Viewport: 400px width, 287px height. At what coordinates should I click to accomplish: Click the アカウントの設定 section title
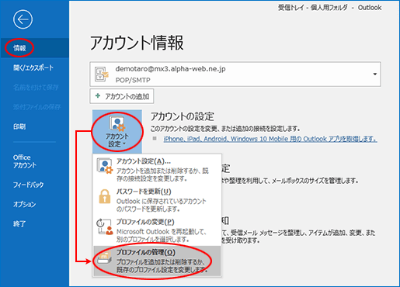click(183, 116)
